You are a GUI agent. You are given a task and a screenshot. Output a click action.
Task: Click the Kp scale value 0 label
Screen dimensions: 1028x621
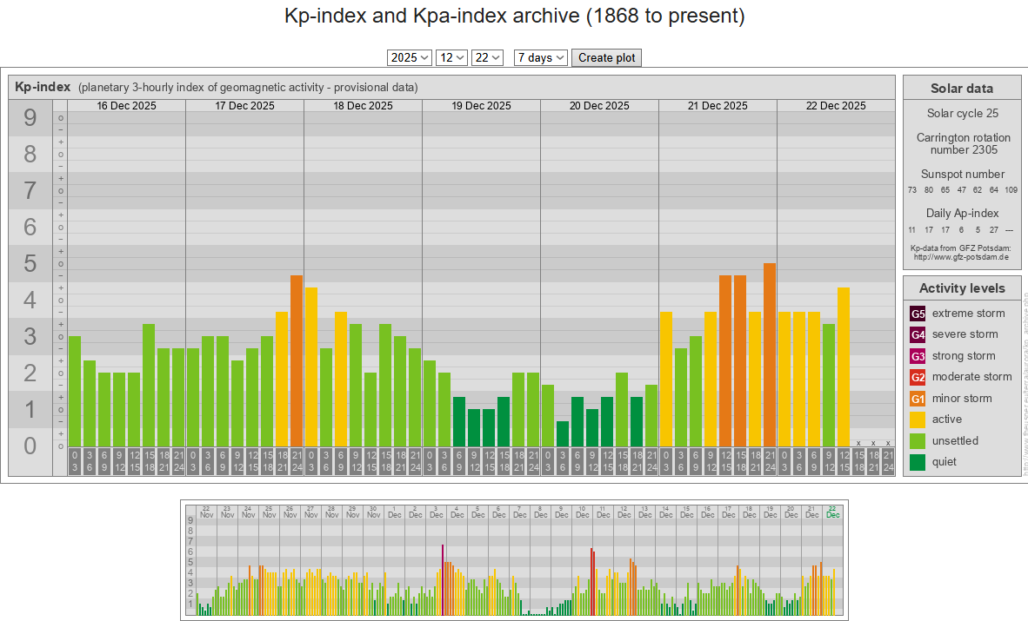tap(30, 446)
